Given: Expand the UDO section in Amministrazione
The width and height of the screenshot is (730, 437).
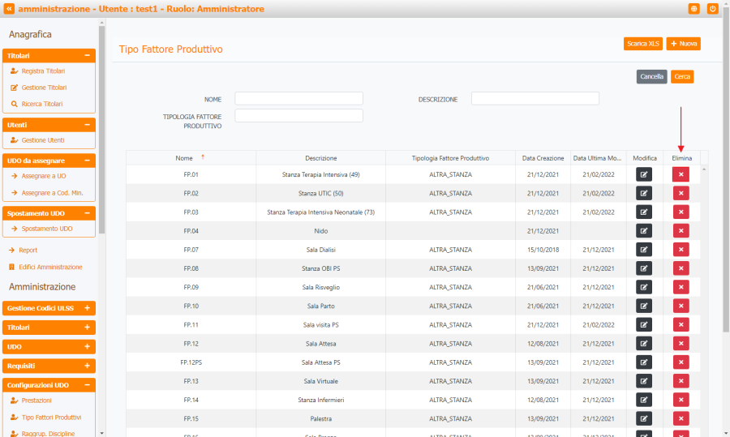Looking at the screenshot, I should point(87,346).
